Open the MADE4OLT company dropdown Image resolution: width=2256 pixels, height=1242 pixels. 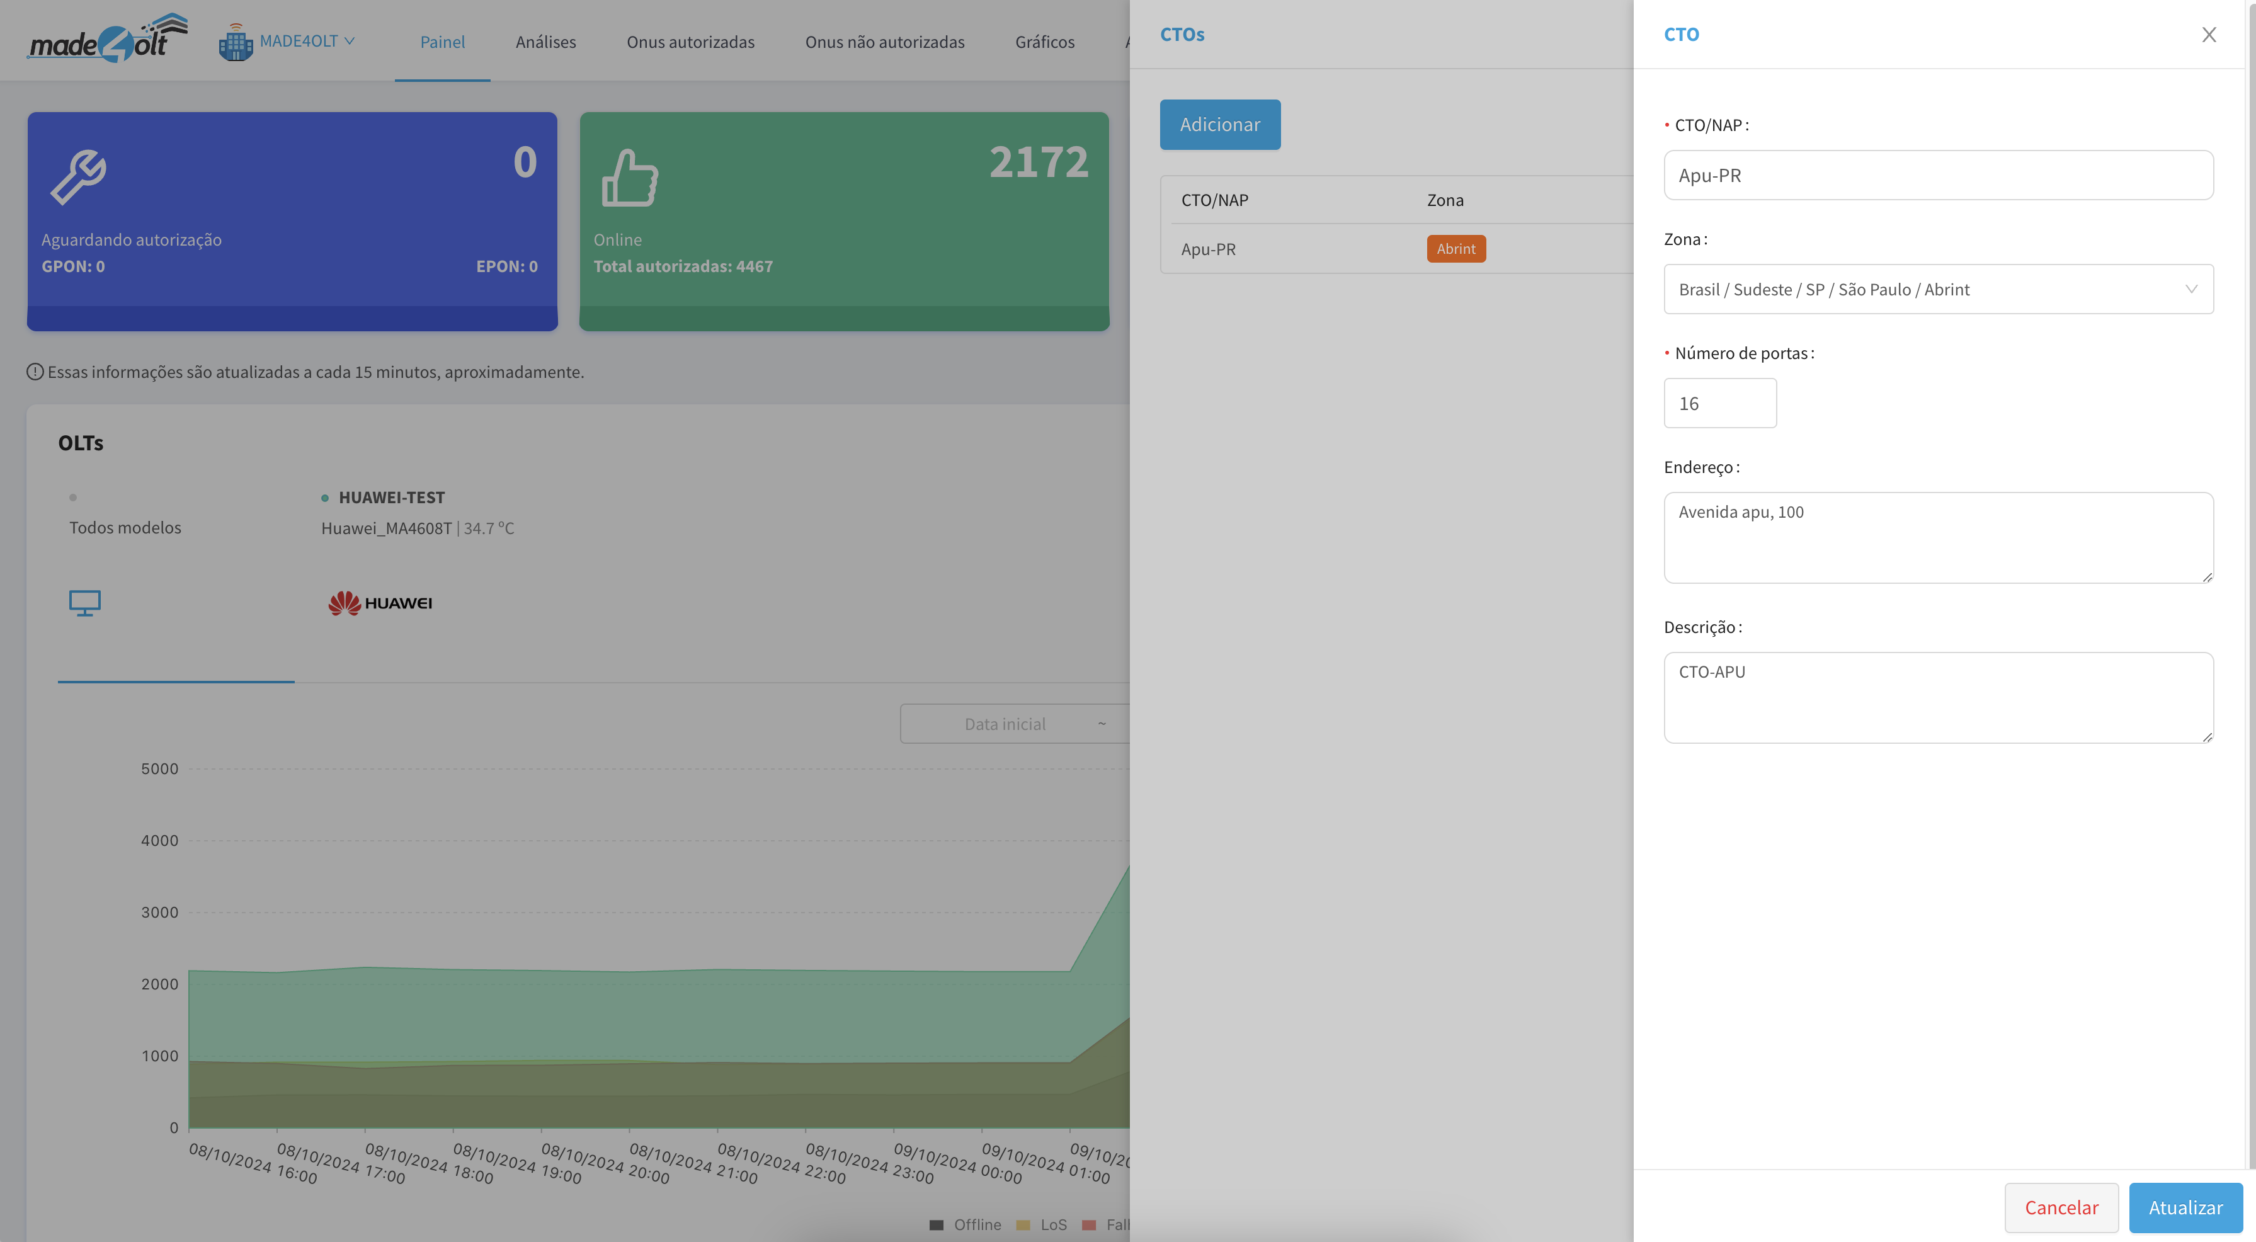(307, 41)
